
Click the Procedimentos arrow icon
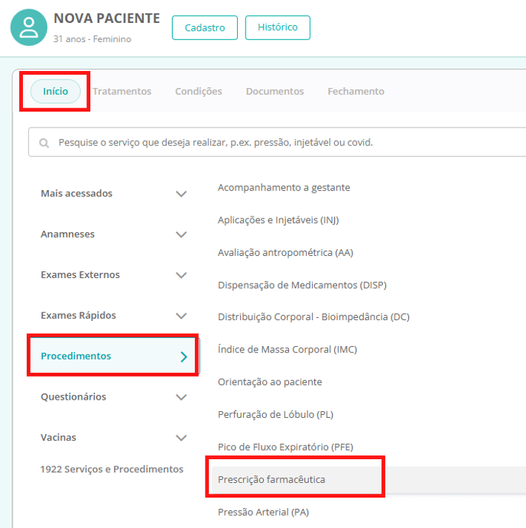coord(183,357)
